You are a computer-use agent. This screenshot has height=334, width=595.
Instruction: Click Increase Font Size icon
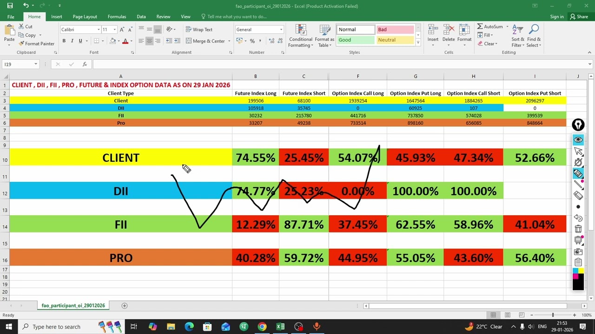122,29
